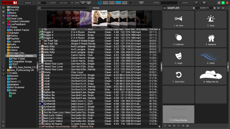Trigger the Air Horn sample pad

[178, 19]
